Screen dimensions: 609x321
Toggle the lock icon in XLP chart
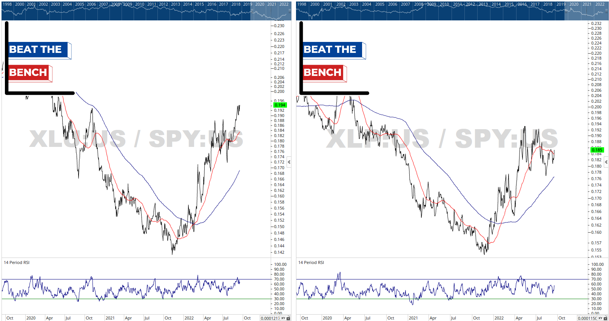(606, 318)
